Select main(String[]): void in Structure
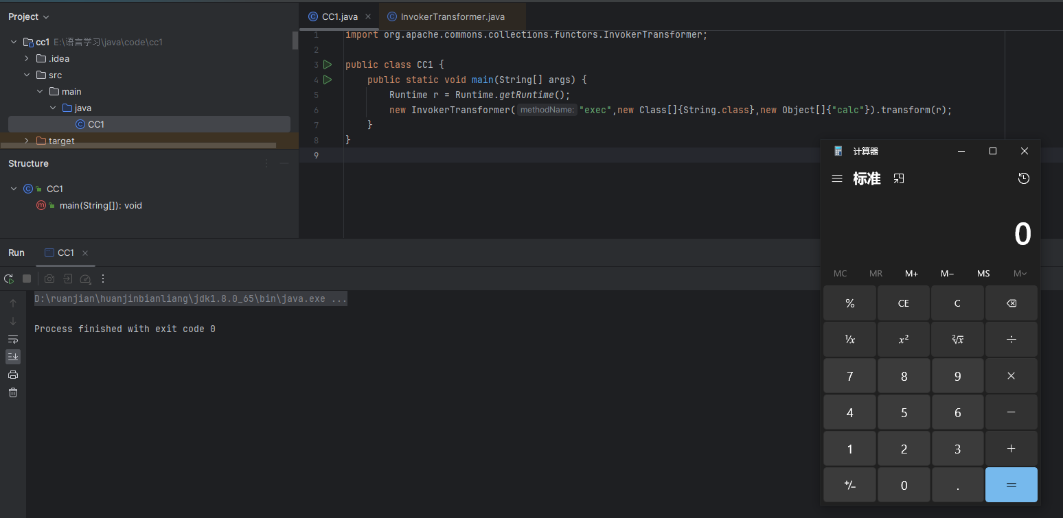Viewport: 1063px width, 518px height. (x=101, y=205)
